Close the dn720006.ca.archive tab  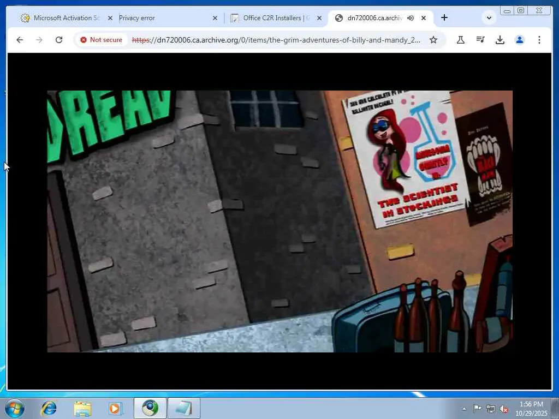(424, 18)
